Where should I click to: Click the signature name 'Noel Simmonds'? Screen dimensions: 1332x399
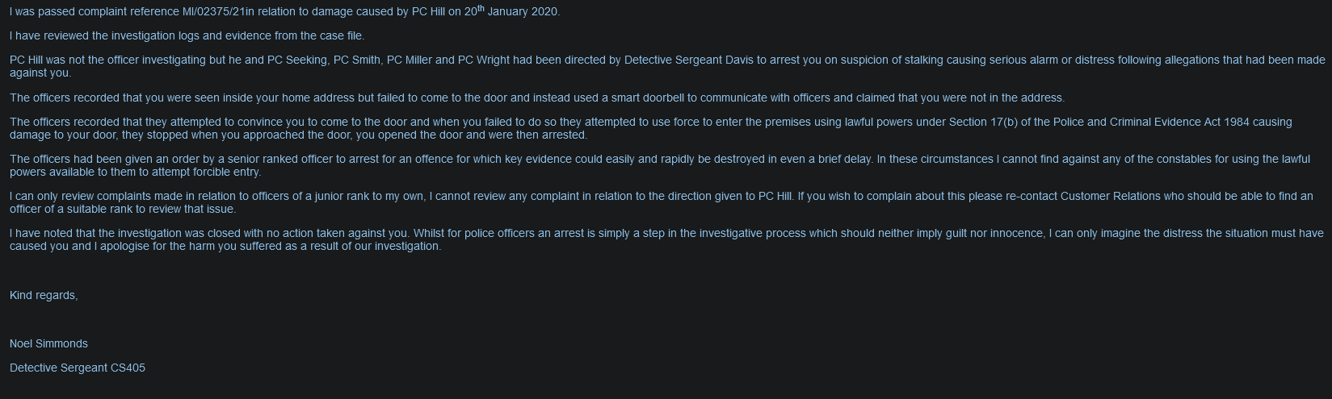click(x=48, y=343)
